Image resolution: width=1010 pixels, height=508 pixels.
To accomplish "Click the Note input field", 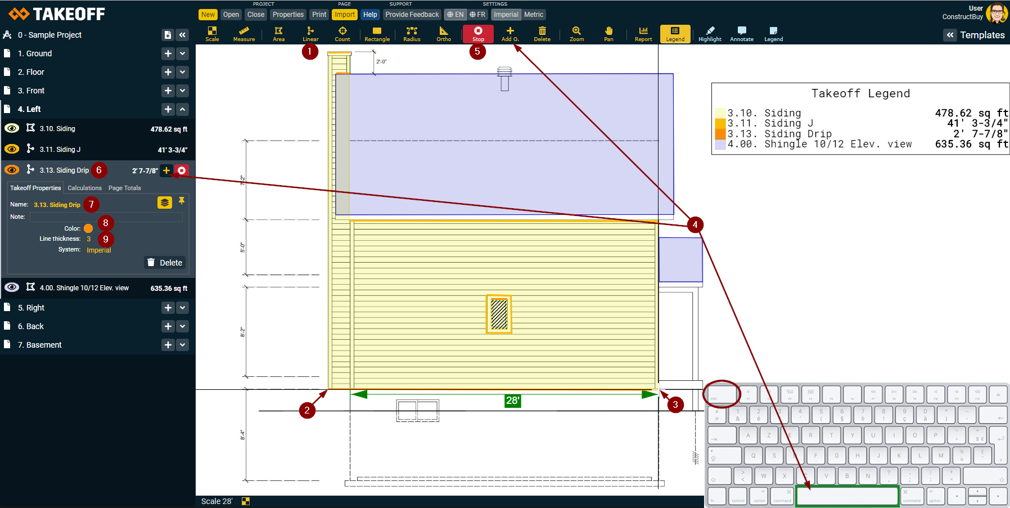I will point(106,217).
